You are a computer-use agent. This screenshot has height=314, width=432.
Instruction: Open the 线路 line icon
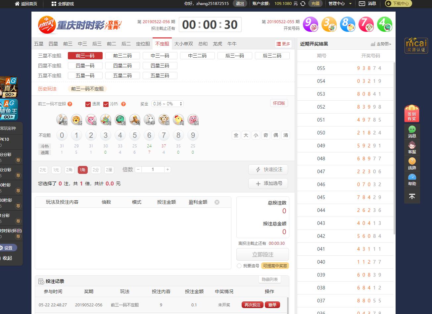tap(412, 164)
